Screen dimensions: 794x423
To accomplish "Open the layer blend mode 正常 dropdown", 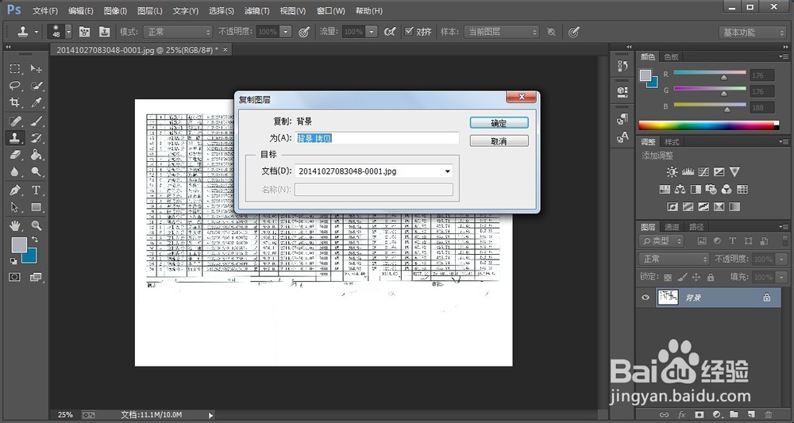I will [x=673, y=259].
